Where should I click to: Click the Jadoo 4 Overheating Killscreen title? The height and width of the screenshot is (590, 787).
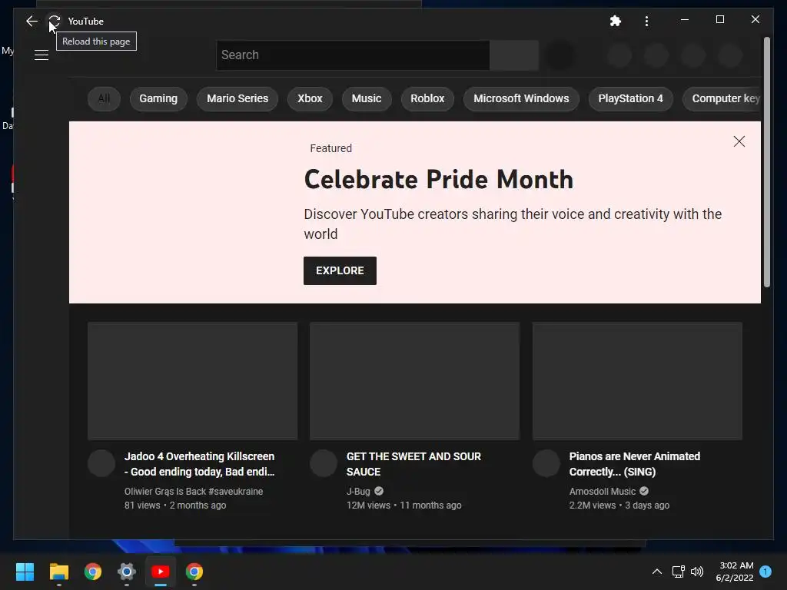pos(200,464)
